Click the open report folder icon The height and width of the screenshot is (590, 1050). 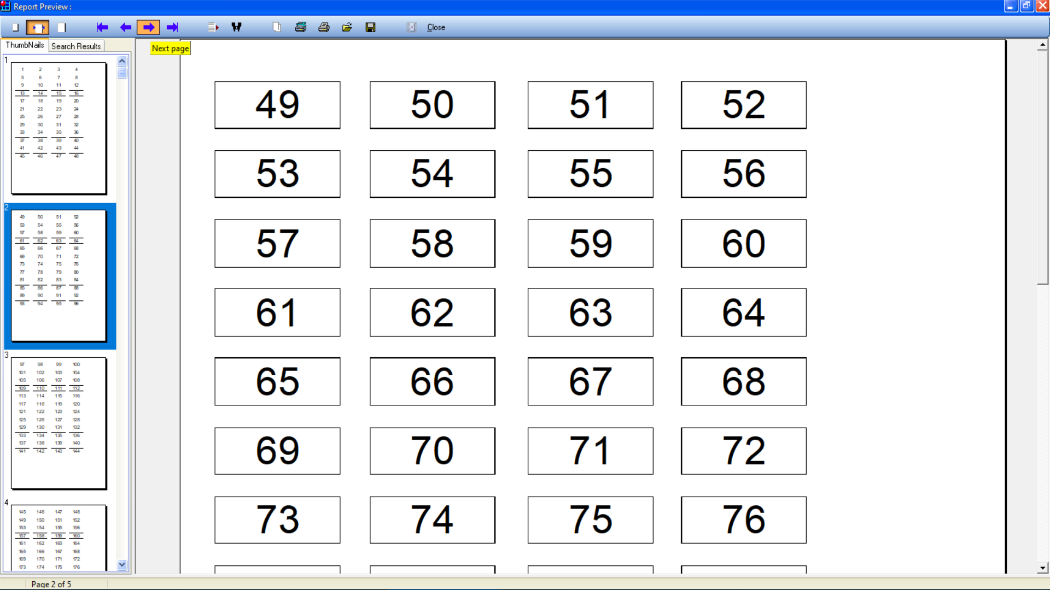click(347, 27)
